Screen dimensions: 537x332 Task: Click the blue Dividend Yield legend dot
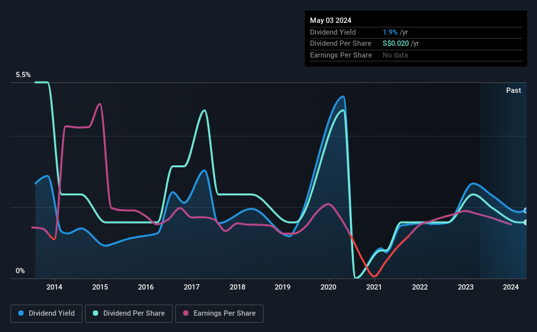(21, 313)
